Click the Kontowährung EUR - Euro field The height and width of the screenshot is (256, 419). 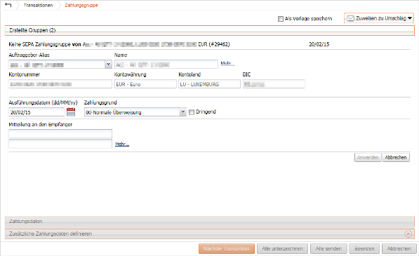(x=145, y=84)
